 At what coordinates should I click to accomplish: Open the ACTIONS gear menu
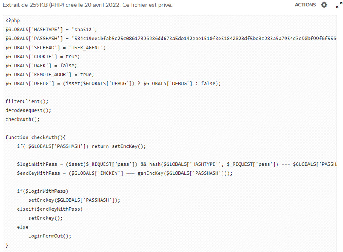324,5
